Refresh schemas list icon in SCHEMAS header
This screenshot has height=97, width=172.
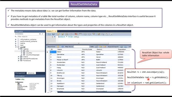click(40, 34)
